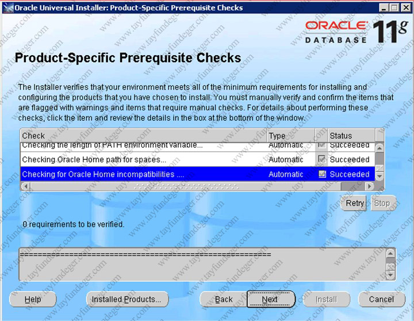Select row Checking for Oracle Home incompatibilities
Image resolution: width=414 pixels, height=321 pixels.
197,174
